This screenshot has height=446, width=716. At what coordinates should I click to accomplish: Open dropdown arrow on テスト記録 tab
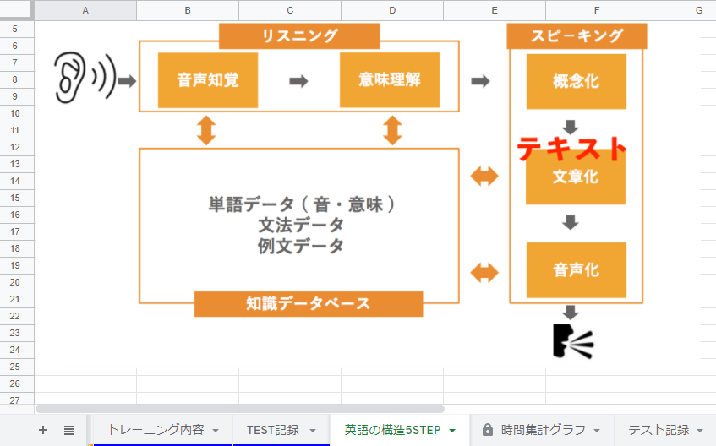click(700, 431)
